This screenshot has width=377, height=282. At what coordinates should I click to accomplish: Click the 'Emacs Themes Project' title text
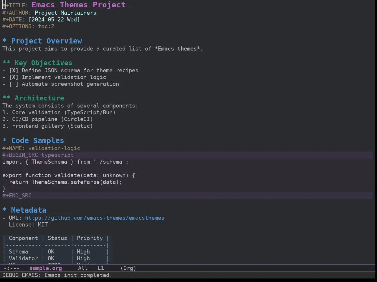point(79,5)
